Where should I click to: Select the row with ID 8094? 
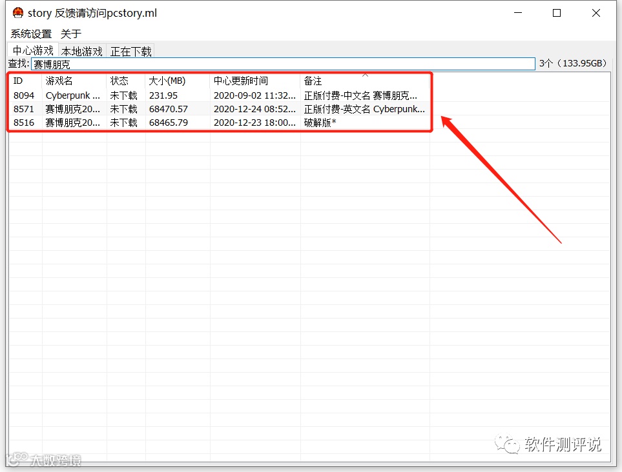coord(220,95)
